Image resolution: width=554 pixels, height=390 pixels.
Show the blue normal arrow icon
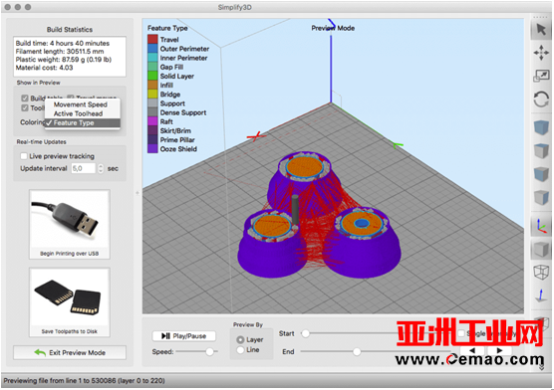coord(541,295)
